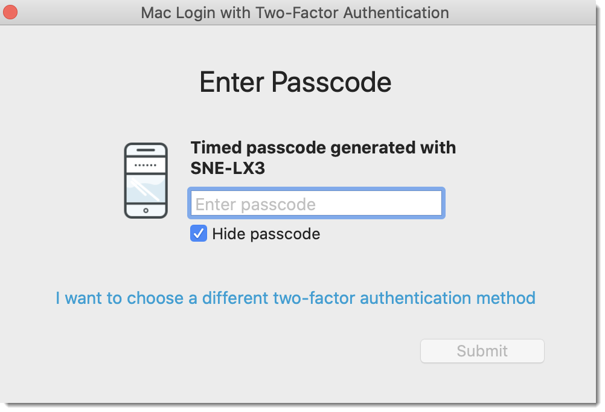Focus the Enter passcode text field
605x412 pixels.
[316, 204]
